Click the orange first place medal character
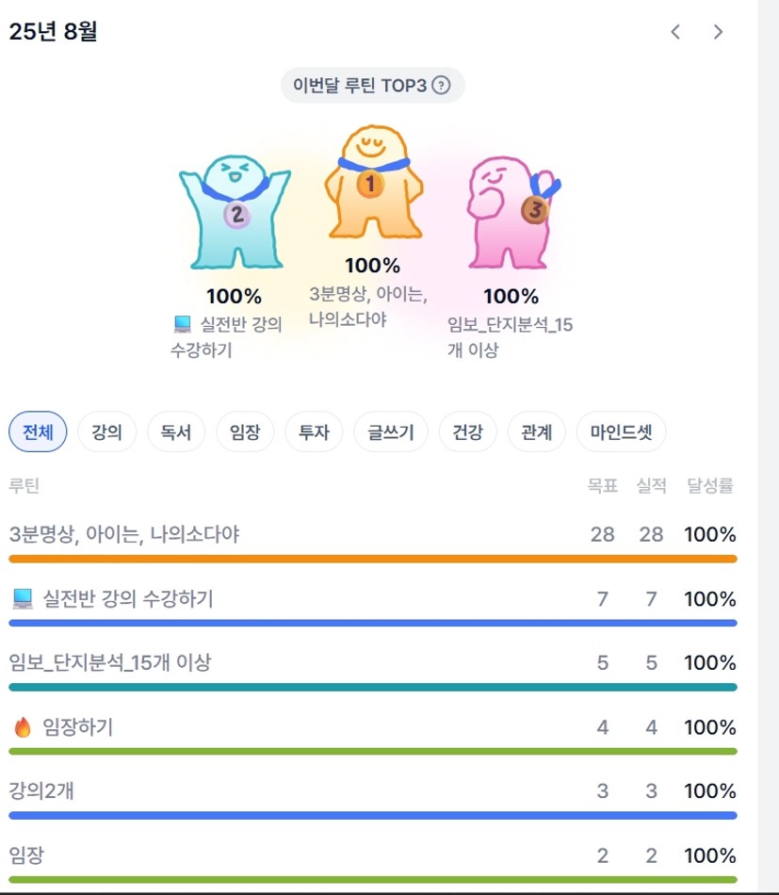Screen dimensions: 779x895 (373, 182)
